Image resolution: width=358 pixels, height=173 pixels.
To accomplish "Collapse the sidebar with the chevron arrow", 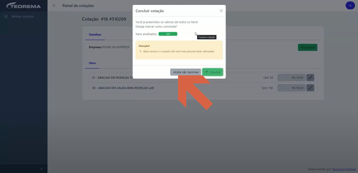I will click(42, 169).
